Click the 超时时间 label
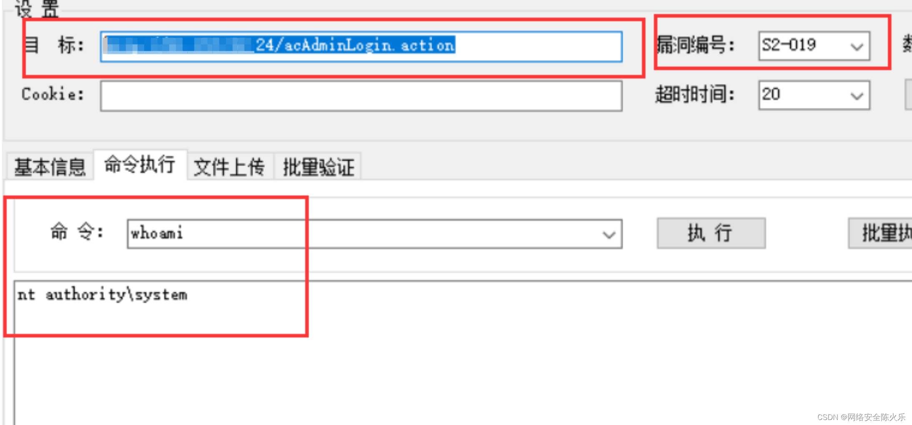Screen dimensions: 912x425 695,95
